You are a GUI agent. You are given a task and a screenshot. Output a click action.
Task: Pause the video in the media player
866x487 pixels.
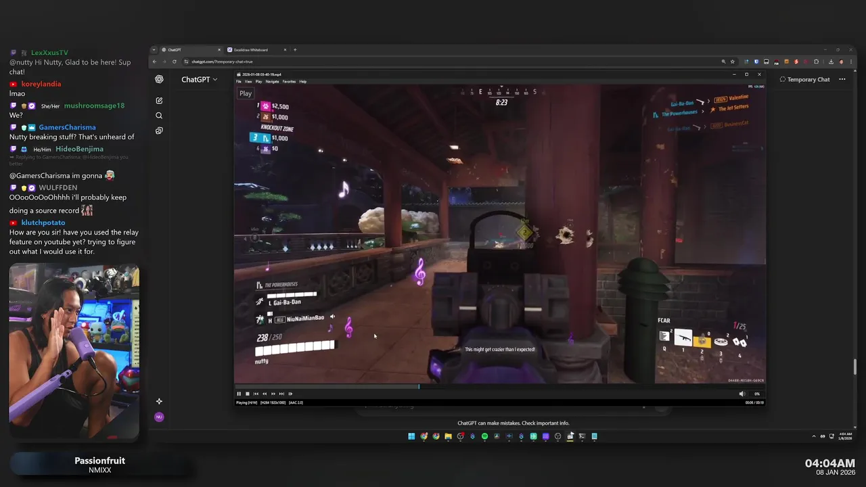point(239,394)
